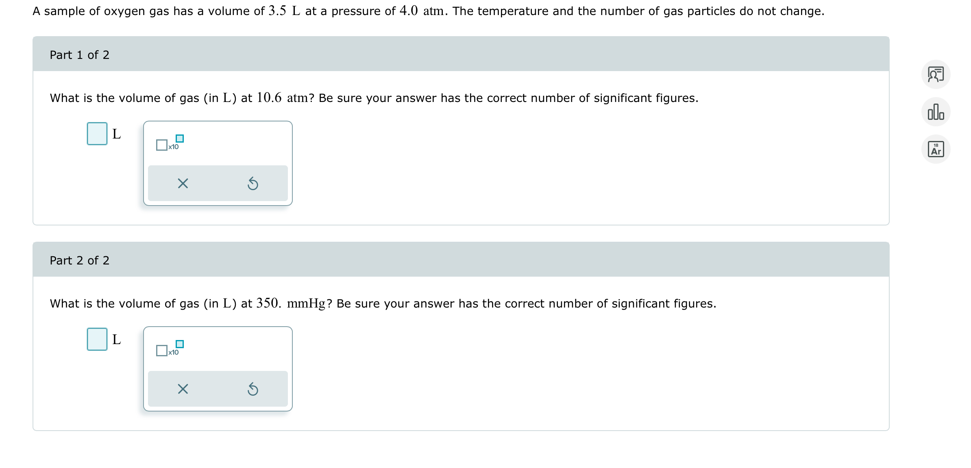This screenshot has width=971, height=468.
Task: Click the L unit label in Part 1
Action: click(117, 134)
